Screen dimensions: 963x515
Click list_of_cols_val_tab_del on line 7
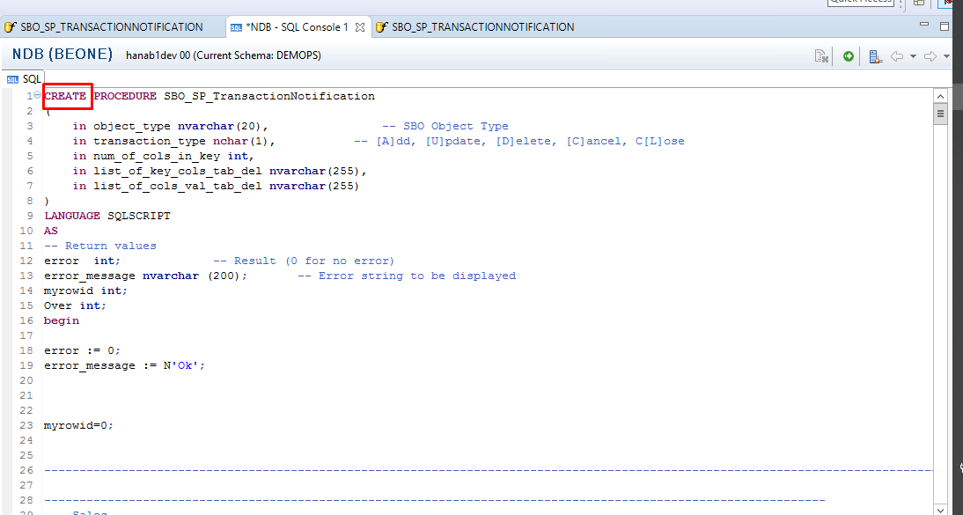[x=178, y=186]
